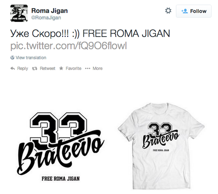Open the Roma Jigan display name
This screenshot has width=218, height=194.
pyautogui.click(x=49, y=11)
